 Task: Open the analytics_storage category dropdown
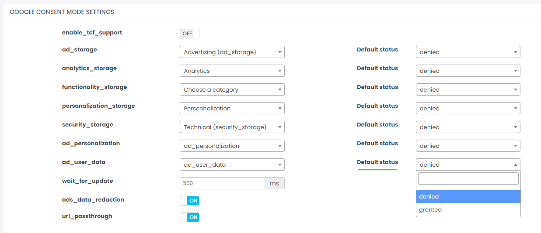pyautogui.click(x=232, y=71)
